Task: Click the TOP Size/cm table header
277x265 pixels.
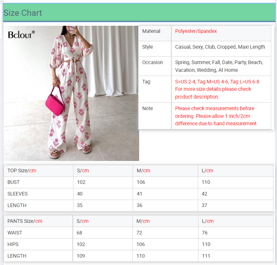Action: coord(22,171)
